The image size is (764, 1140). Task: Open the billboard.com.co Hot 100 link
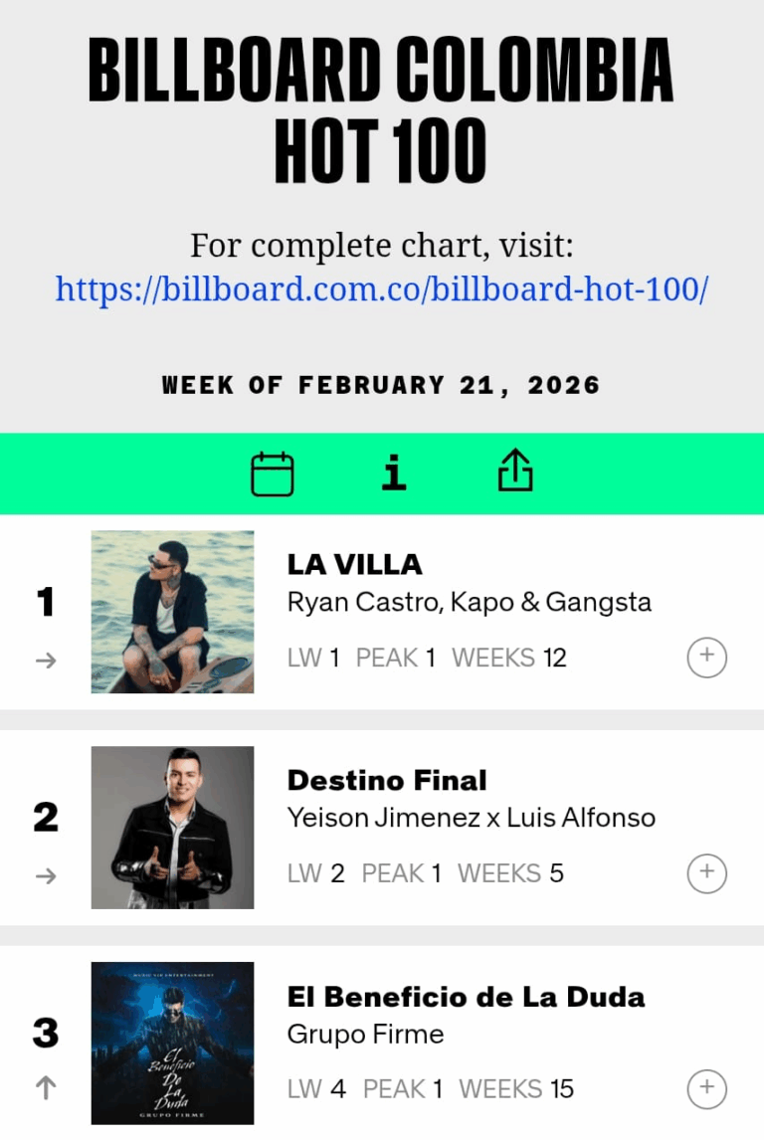tap(382, 289)
